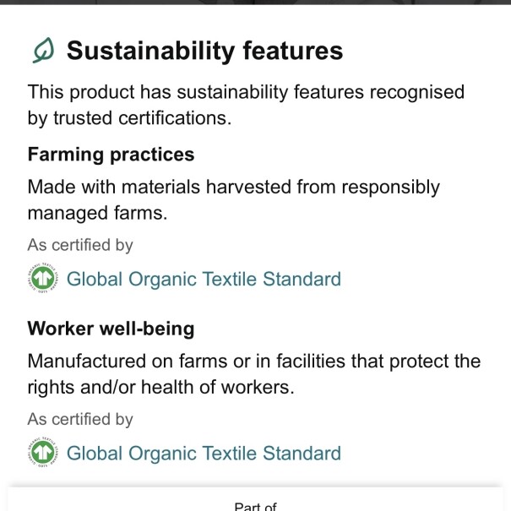Click the GOTS logo under Farming practices
The image size is (511, 511).
42,279
